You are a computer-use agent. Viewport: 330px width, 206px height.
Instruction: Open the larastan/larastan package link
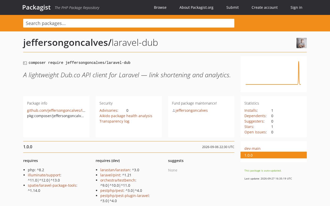pos(115,170)
